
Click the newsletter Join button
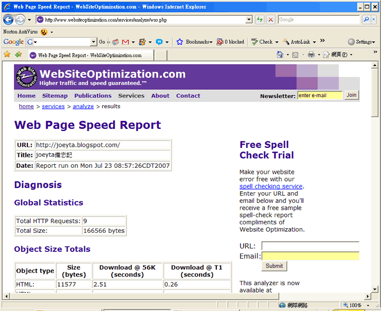pos(351,95)
